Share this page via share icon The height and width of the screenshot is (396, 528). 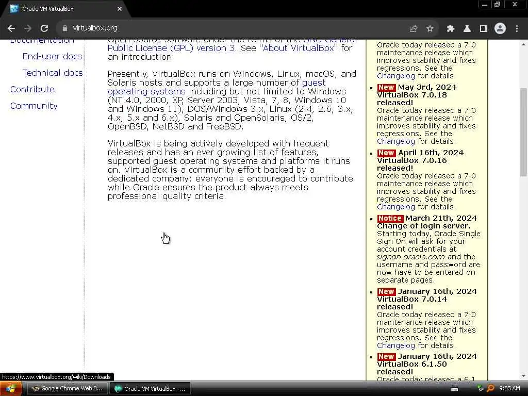(413, 29)
